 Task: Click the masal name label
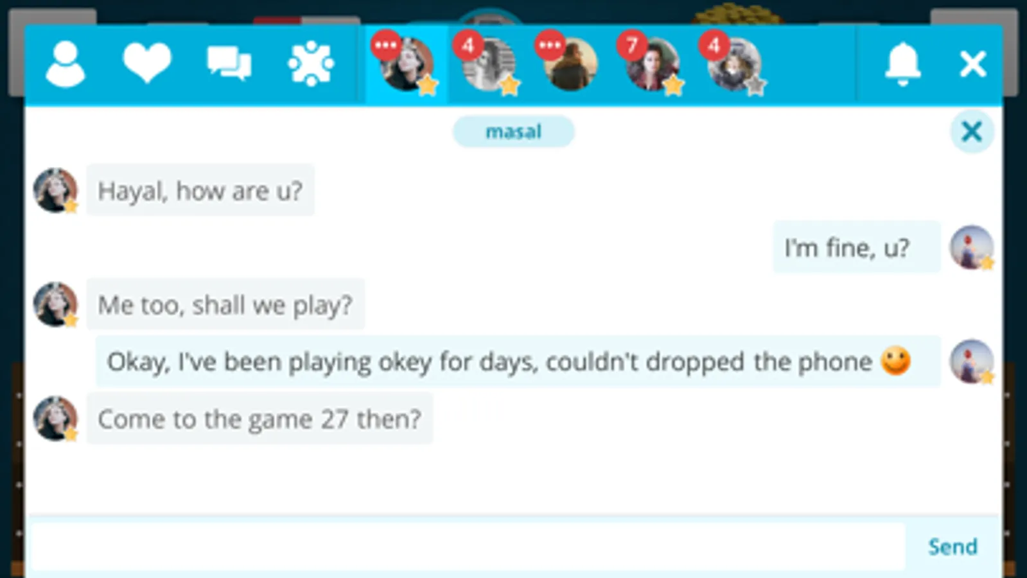click(513, 132)
